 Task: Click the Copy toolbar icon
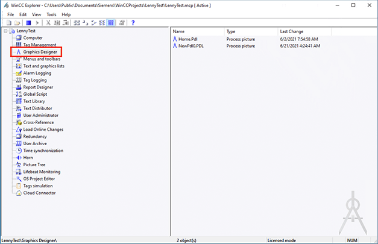(x=57, y=23)
